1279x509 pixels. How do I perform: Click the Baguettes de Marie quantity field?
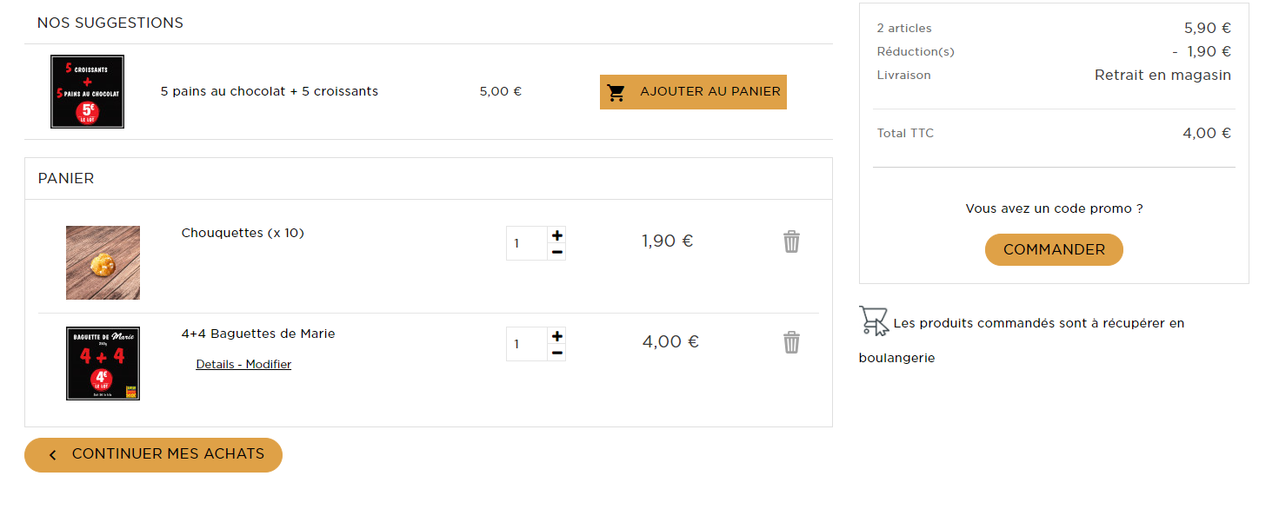click(527, 344)
